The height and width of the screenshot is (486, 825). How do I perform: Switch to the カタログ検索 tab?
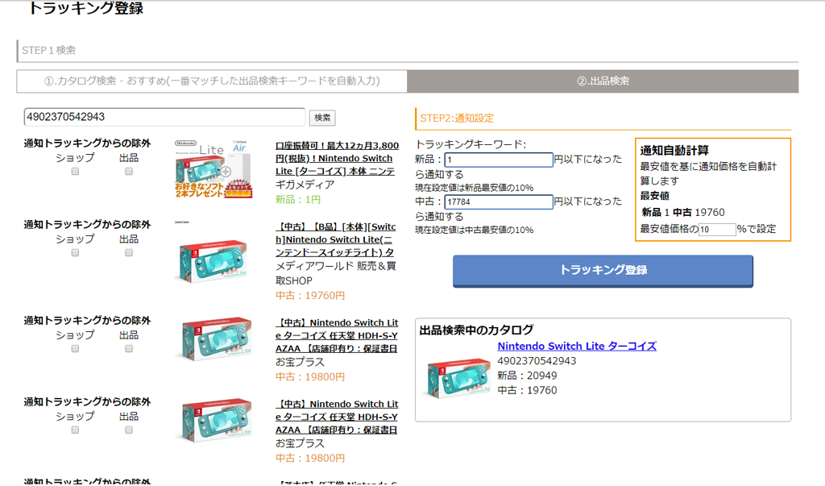click(x=212, y=81)
